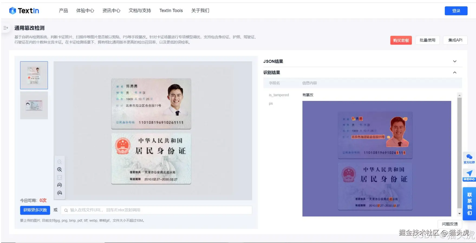This screenshot has height=243, width=476.
Task: Click the tamper heatmap result image
Action: (377, 159)
